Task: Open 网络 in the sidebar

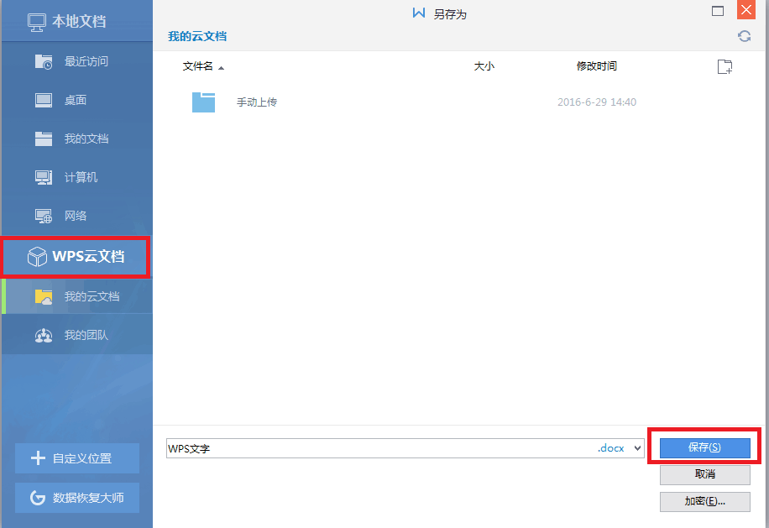Action: (77, 216)
